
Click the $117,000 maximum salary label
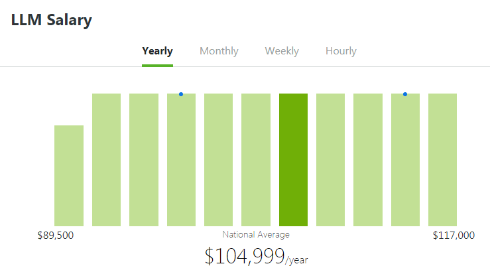(454, 236)
